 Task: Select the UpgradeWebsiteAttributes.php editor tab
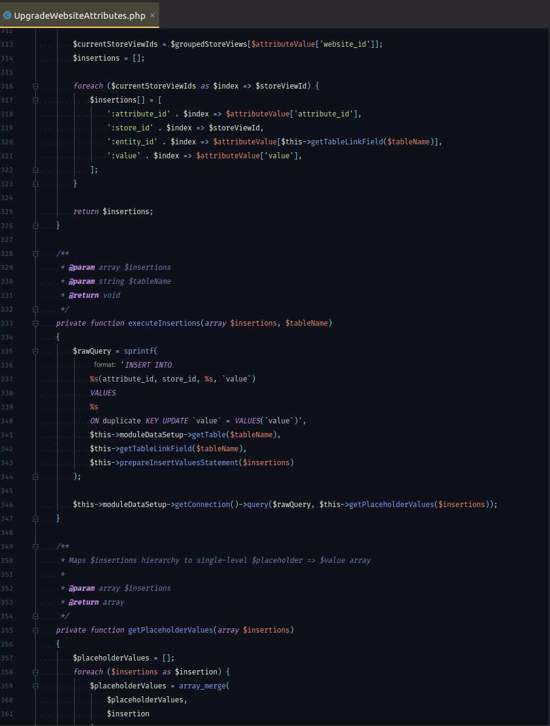[80, 15]
